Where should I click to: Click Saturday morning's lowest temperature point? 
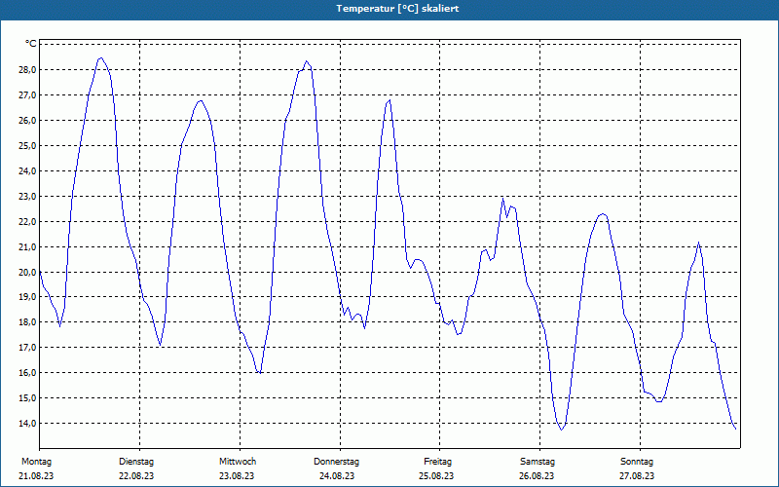click(x=562, y=430)
